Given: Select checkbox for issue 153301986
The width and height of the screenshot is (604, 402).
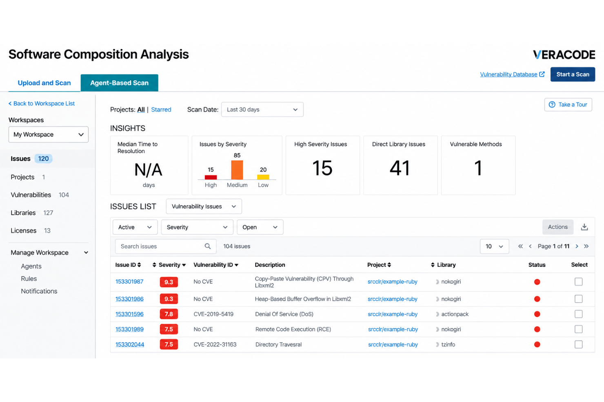Looking at the screenshot, I should [578, 299].
